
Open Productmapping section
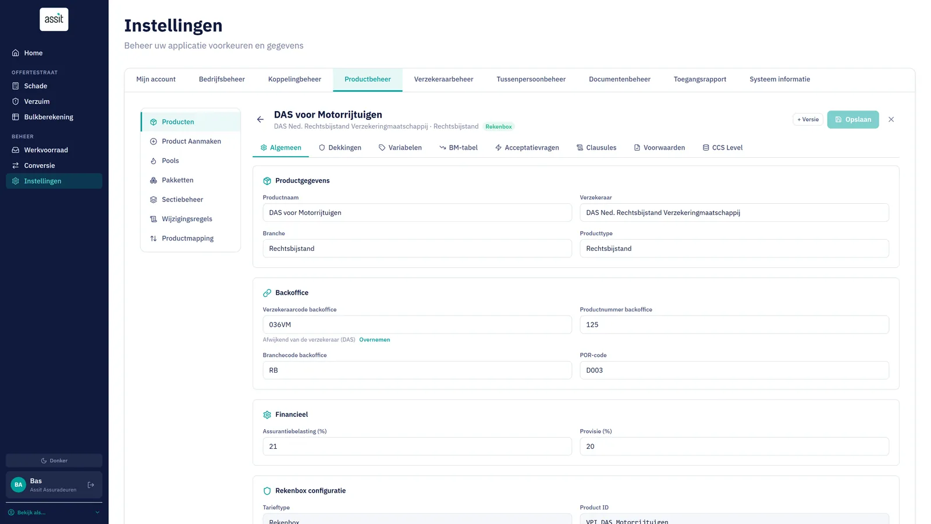point(190,239)
